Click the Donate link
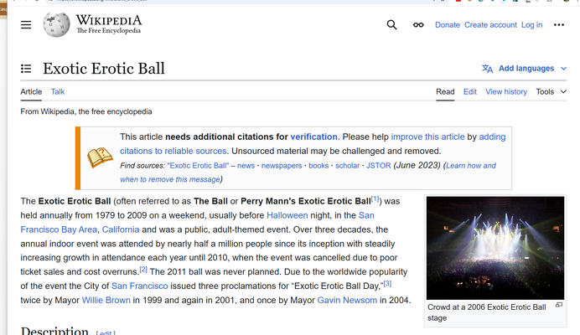Image resolution: width=580 pixels, height=335 pixels. (448, 25)
